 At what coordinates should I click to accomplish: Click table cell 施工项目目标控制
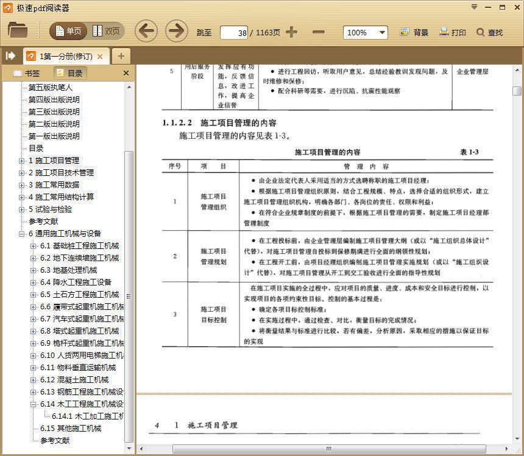tap(213, 315)
